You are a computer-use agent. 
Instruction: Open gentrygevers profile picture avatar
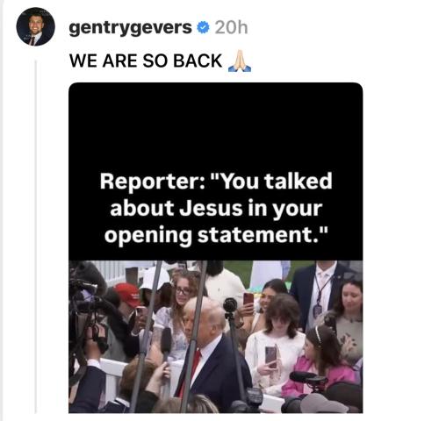35,26
